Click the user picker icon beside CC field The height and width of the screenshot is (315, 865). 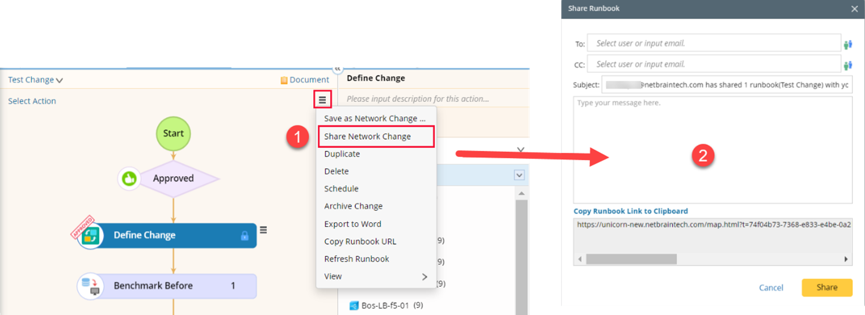(x=848, y=65)
